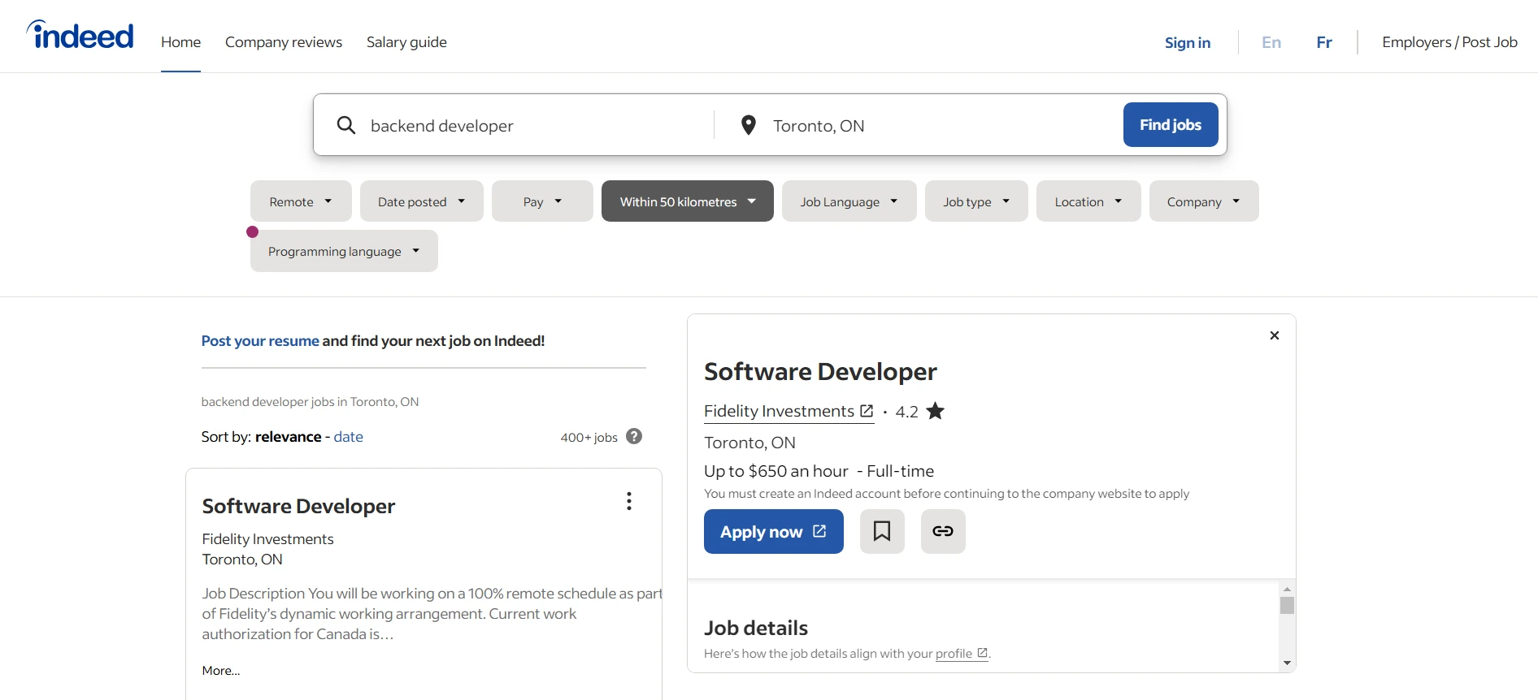Copy the job link with the chain icon
The image size is (1538, 700).
tap(943, 531)
